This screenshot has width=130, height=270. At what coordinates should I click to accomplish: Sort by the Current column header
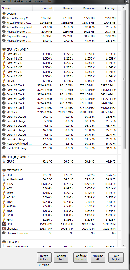point(43,8)
